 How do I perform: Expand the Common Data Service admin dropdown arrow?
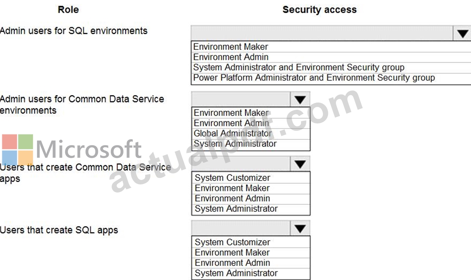click(x=300, y=100)
